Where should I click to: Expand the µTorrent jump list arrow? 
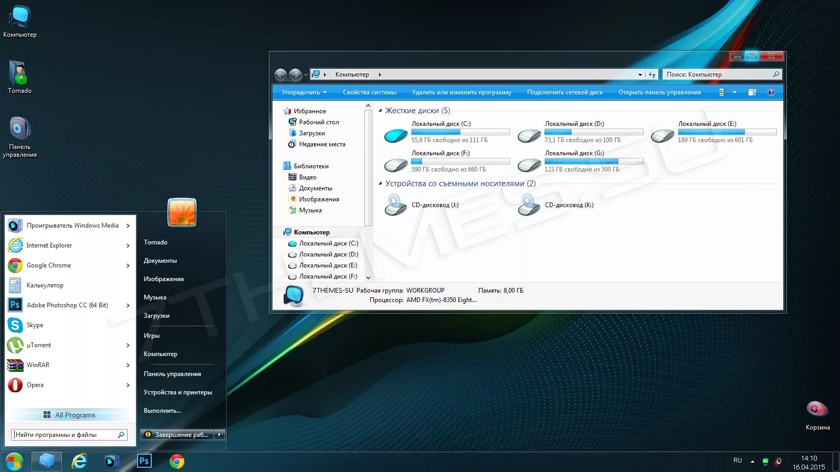[128, 345]
